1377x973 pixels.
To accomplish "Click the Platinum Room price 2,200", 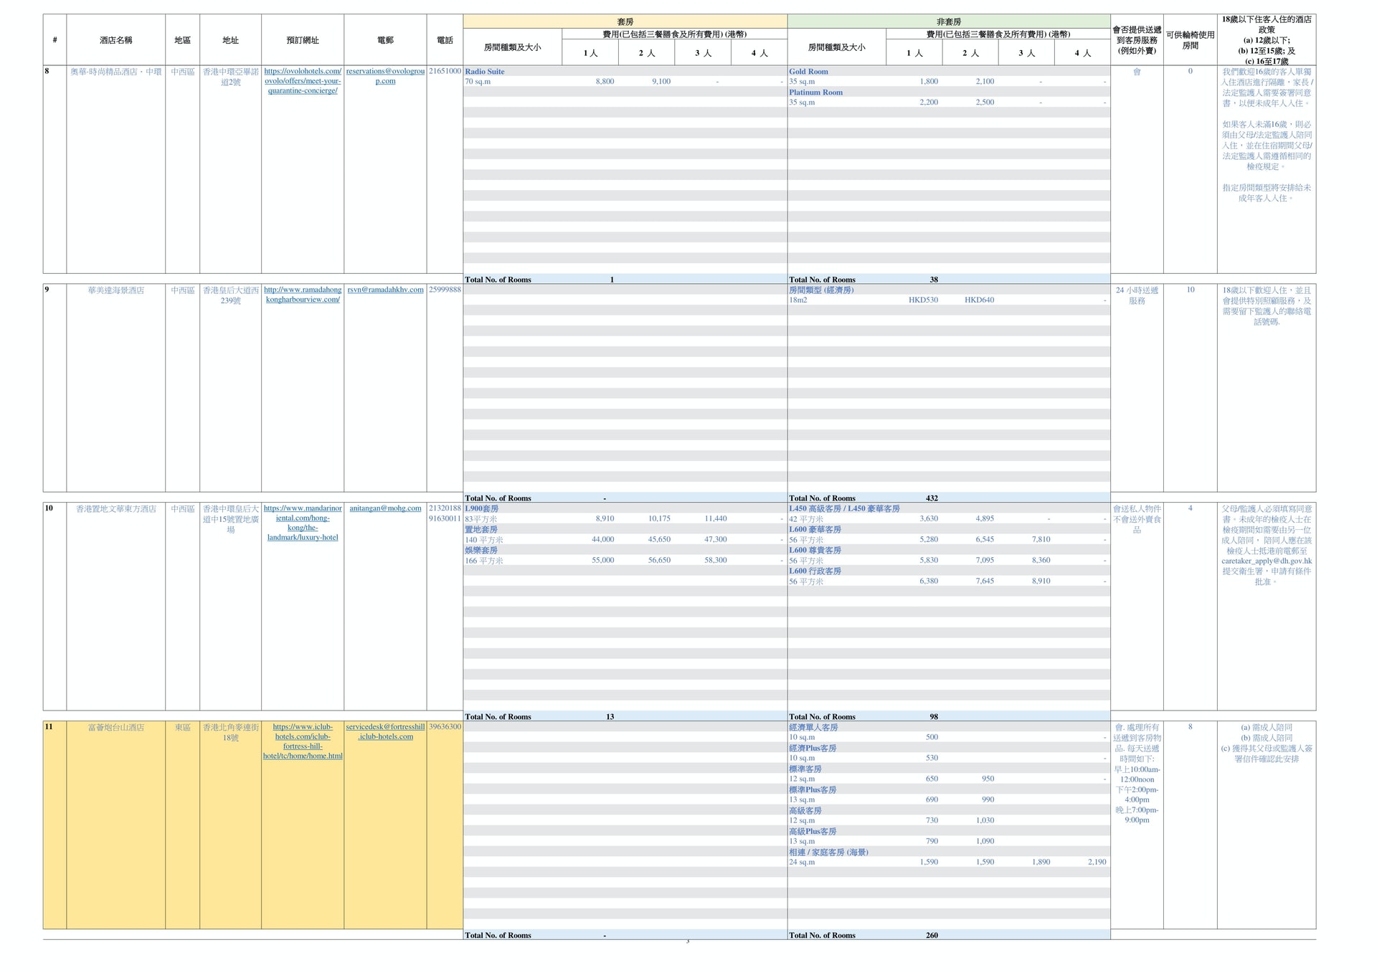I will pos(929,103).
